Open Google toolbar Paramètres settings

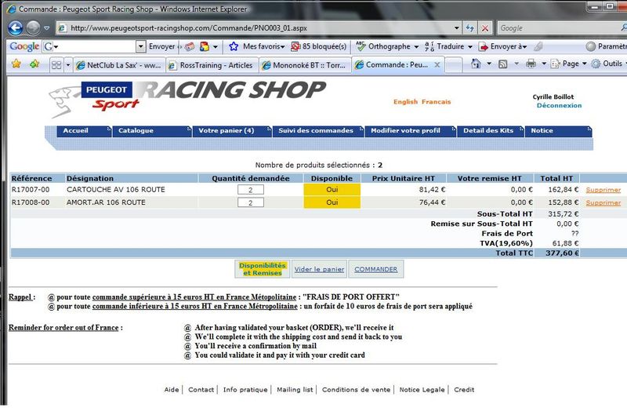coord(606,46)
